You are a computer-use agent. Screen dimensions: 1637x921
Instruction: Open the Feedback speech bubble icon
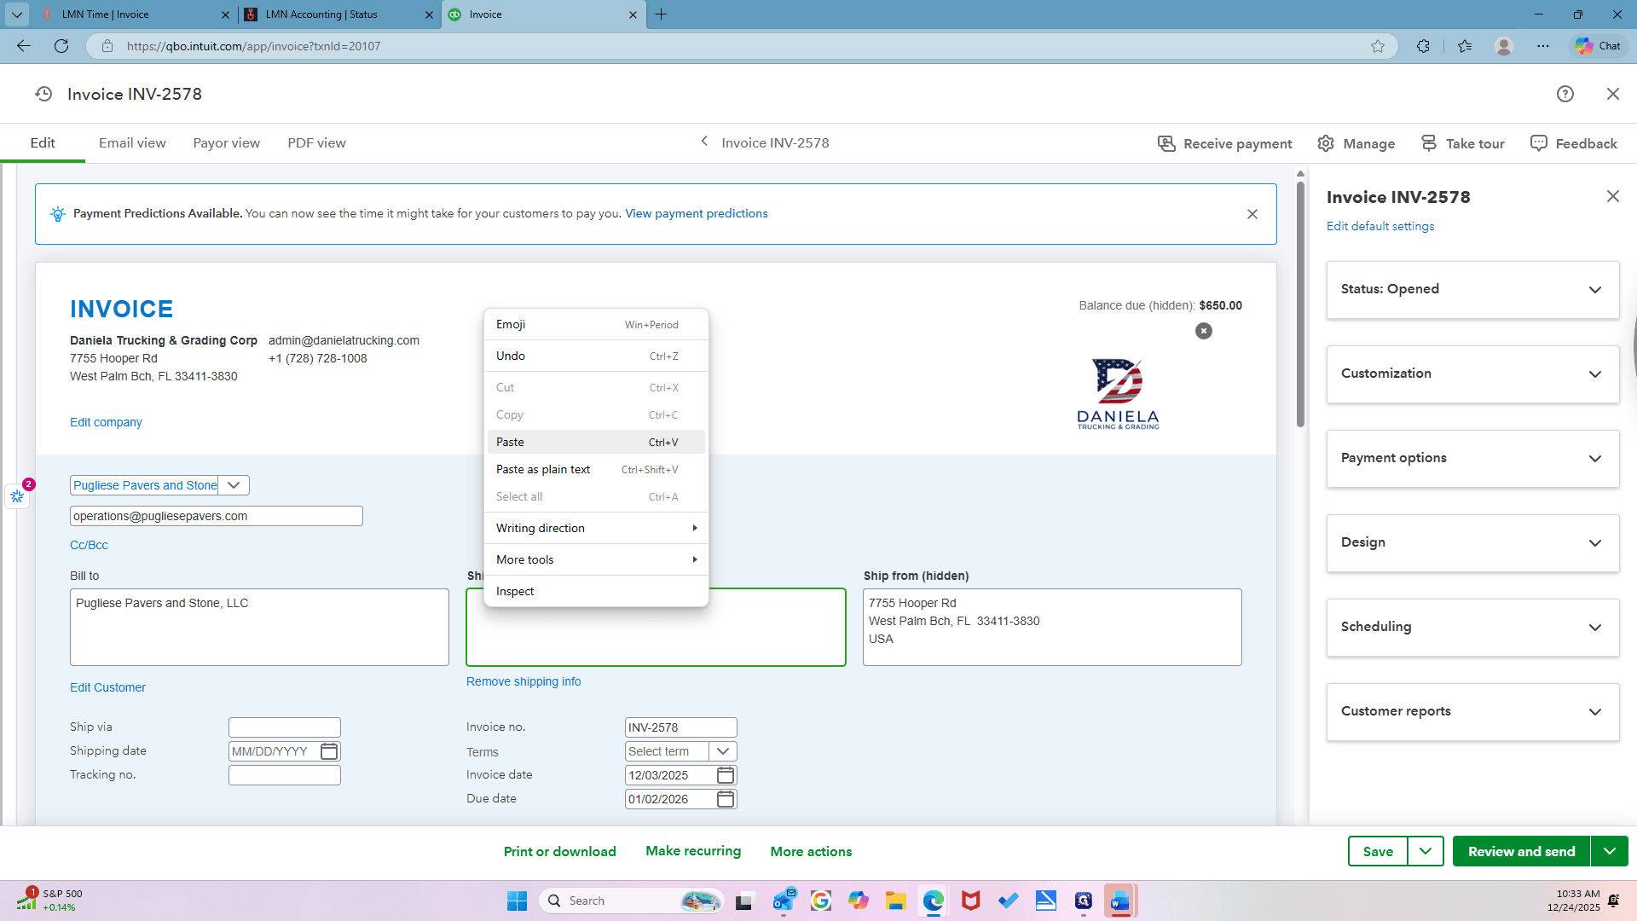click(x=1538, y=143)
